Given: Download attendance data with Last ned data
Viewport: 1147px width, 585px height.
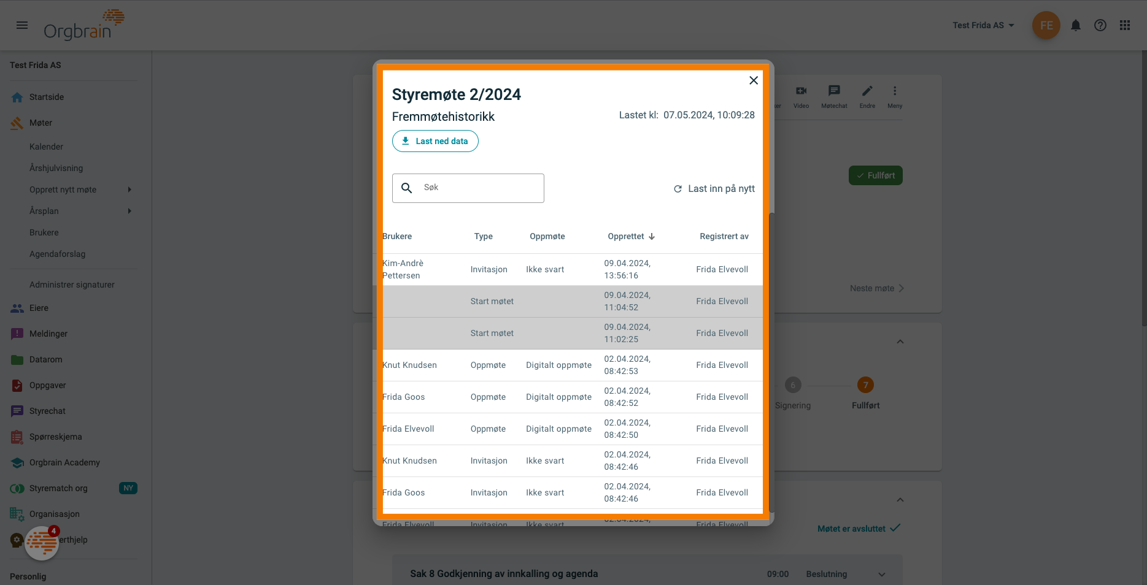Looking at the screenshot, I should pos(435,141).
